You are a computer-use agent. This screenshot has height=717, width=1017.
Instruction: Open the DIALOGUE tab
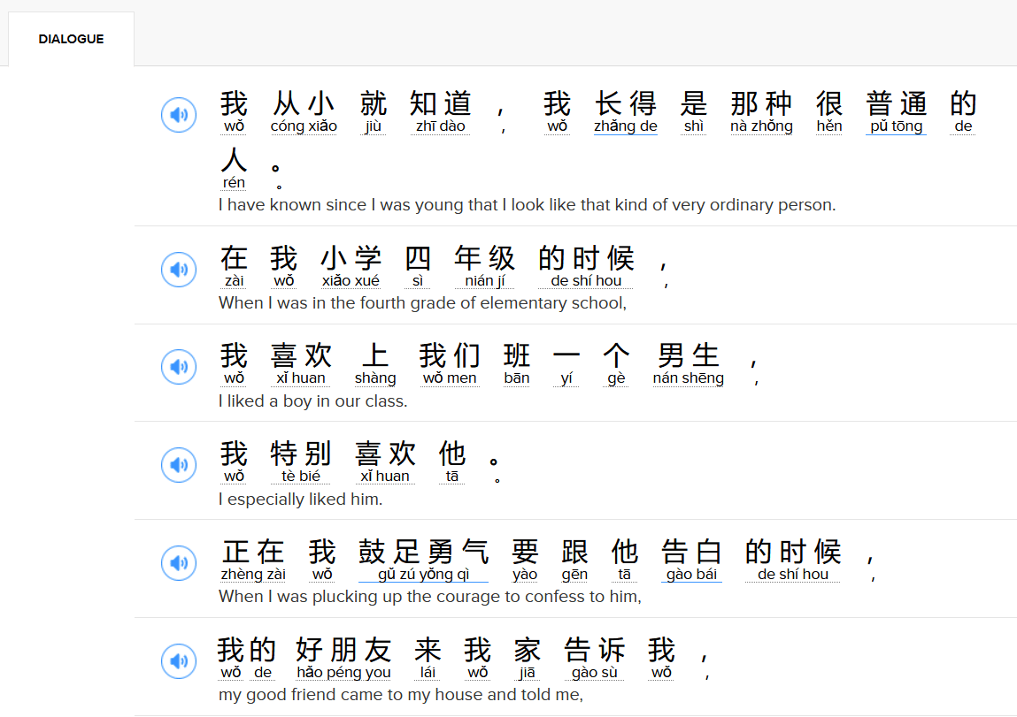coord(71,39)
